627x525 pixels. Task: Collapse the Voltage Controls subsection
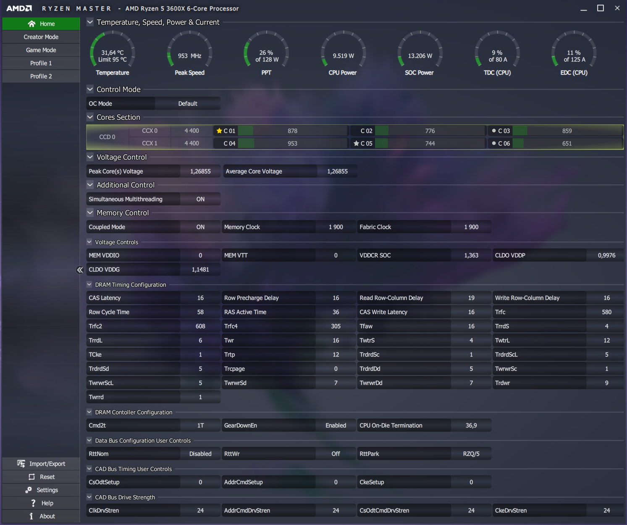click(x=89, y=242)
